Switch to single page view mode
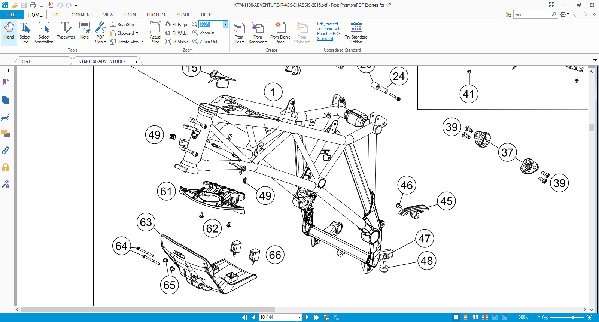This screenshot has height=322, width=599. coord(456,317)
